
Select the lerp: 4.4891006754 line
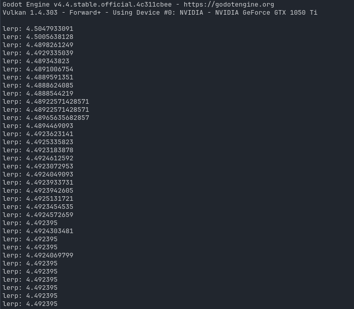pos(38,69)
